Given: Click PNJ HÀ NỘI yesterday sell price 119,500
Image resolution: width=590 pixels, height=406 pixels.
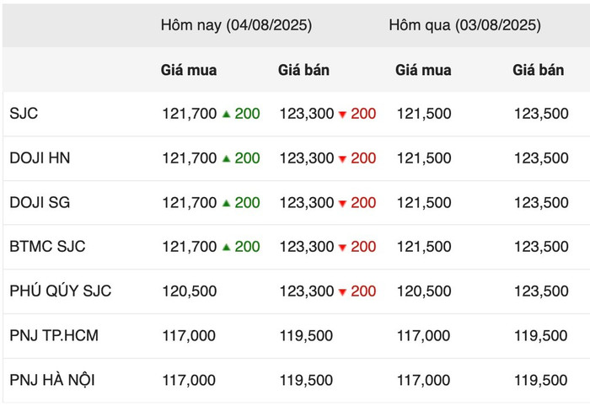Looking at the screenshot, I should tap(541, 380).
